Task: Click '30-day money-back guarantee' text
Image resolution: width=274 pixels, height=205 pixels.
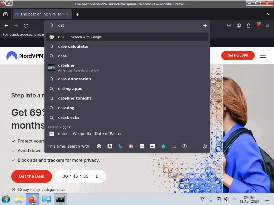Action: coord(41,190)
